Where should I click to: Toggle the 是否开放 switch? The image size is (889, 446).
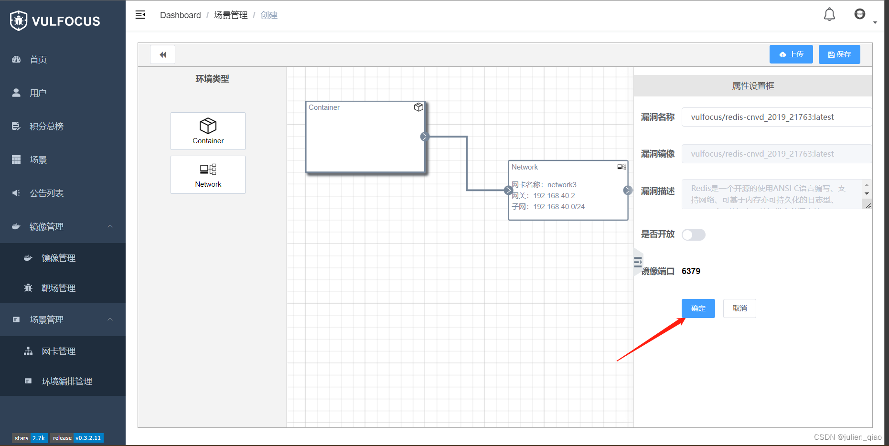coord(693,234)
